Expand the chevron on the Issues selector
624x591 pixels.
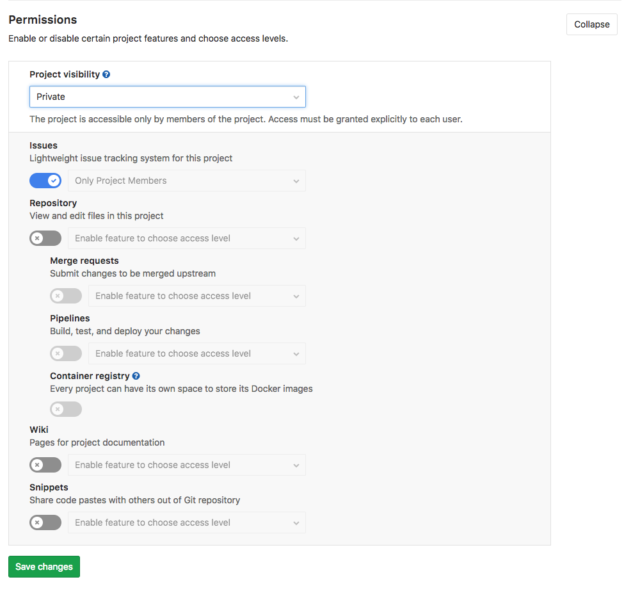296,180
